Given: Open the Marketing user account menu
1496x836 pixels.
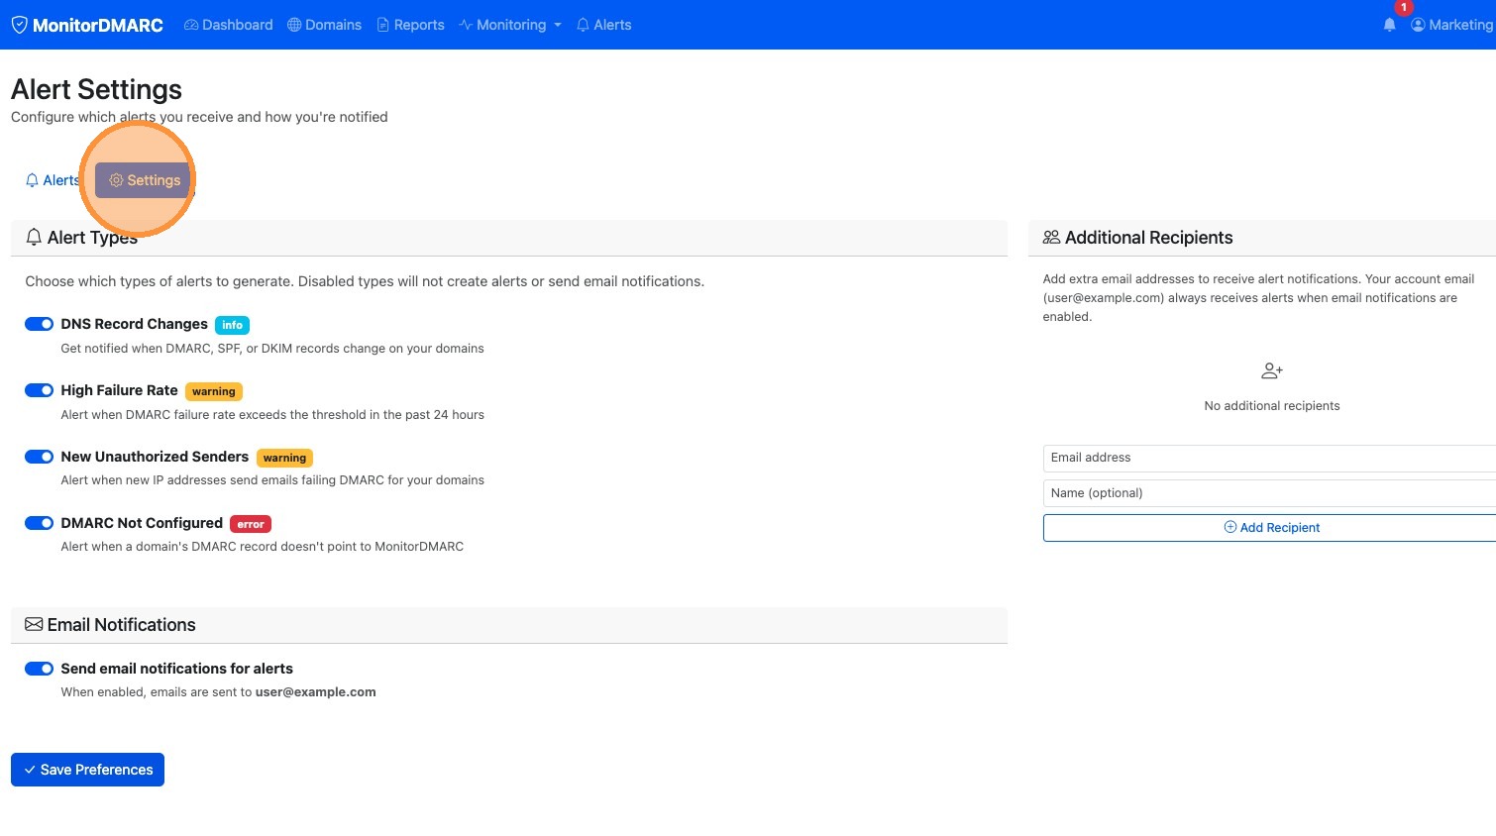Looking at the screenshot, I should point(1452,25).
